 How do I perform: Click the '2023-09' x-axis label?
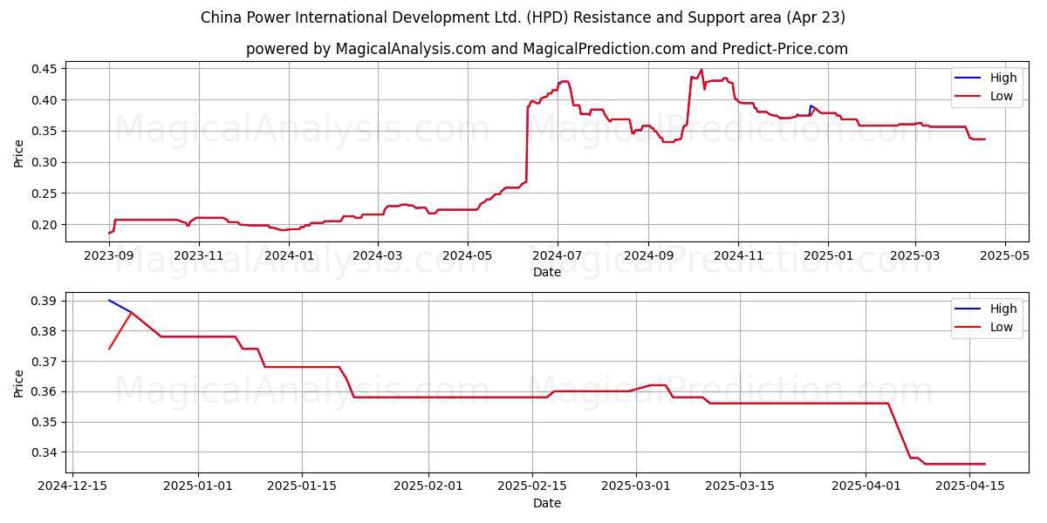[x=109, y=255]
